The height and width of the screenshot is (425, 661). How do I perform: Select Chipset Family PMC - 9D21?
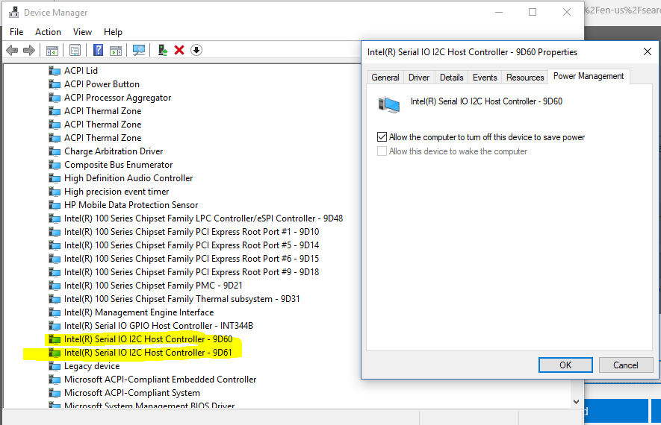click(x=153, y=286)
